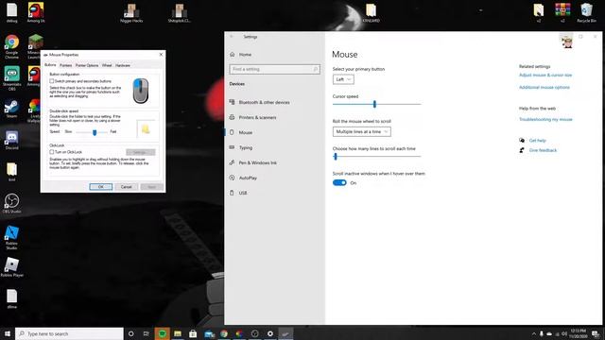Expand hidden system tray icons chevron
This screenshot has height=340, width=605.
(x=533, y=333)
